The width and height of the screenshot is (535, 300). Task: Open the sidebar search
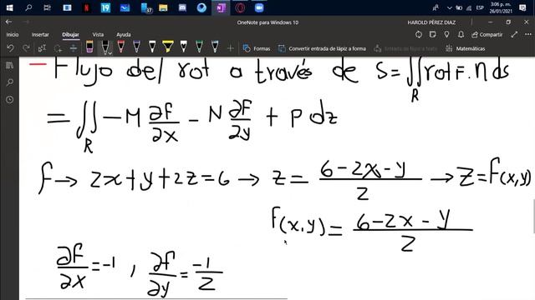click(x=9, y=82)
